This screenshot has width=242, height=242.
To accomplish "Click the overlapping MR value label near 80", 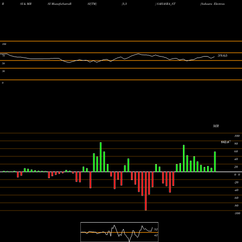I will 226,142.
